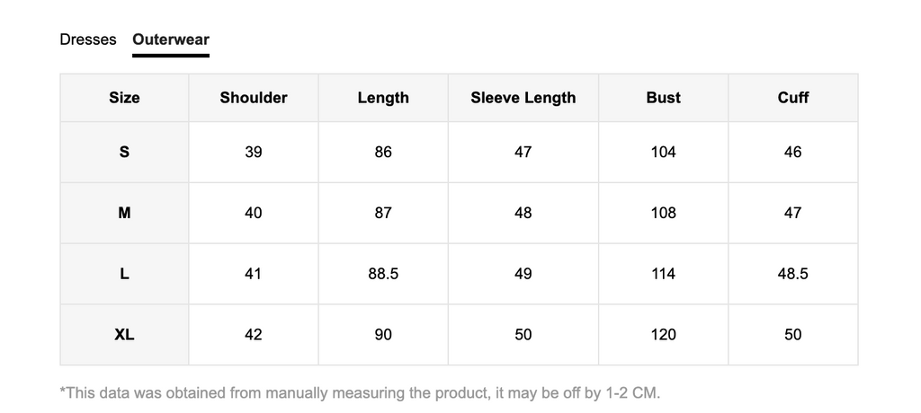Select the M size row label
This screenshot has width=921, height=413.
coord(124,213)
